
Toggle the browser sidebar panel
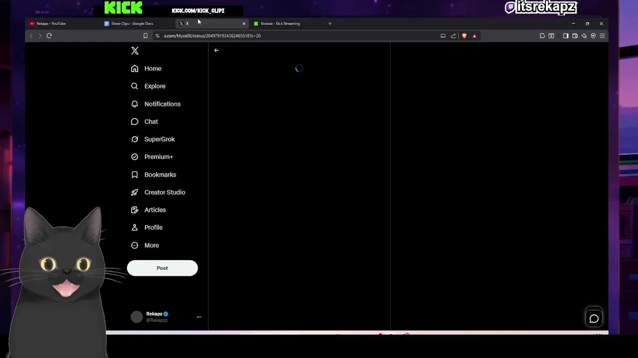point(566,36)
